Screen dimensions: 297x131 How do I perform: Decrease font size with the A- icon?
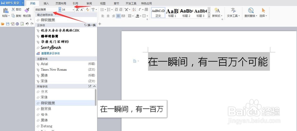click(x=82, y=10)
